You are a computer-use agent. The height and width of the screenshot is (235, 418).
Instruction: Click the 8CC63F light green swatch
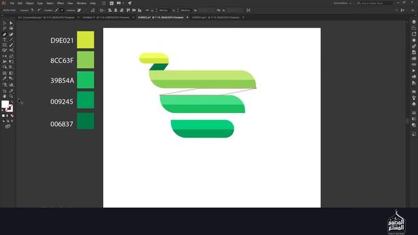point(86,59)
